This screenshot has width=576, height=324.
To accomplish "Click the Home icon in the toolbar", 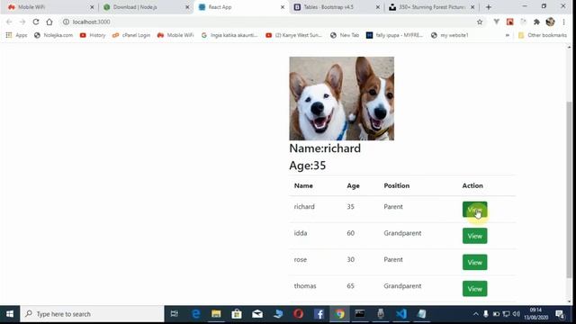I will pos(49,22).
